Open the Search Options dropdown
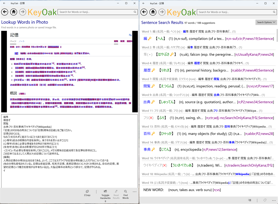The width and height of the screenshot is (278, 204). (x=266, y=22)
